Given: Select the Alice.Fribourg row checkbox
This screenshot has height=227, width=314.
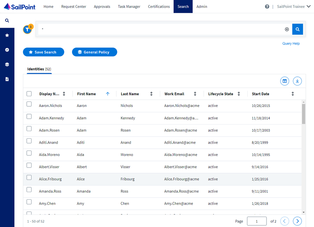Looking at the screenshot, I should [29, 178].
